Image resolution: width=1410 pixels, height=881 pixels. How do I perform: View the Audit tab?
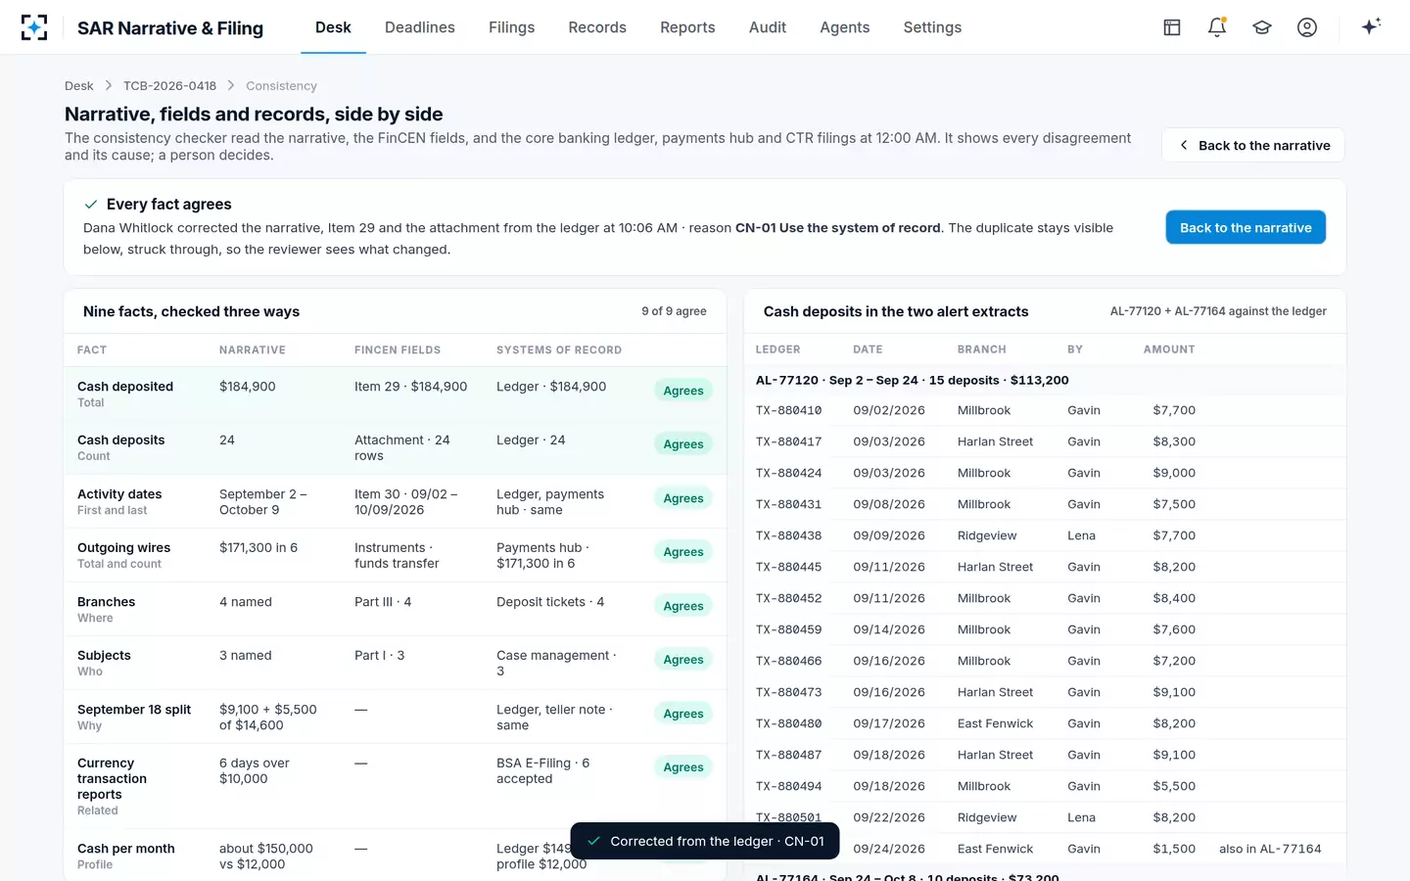click(x=768, y=27)
